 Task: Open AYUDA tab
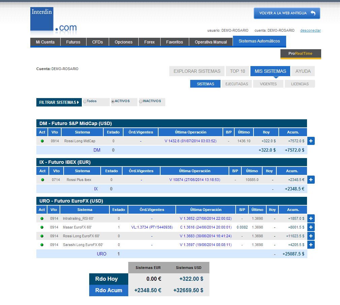303,71
